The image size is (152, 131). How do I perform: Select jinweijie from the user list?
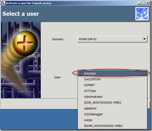click(x=112, y=73)
